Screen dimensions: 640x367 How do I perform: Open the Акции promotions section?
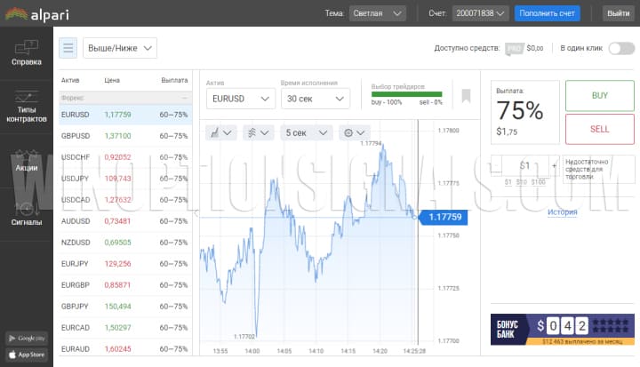26,160
